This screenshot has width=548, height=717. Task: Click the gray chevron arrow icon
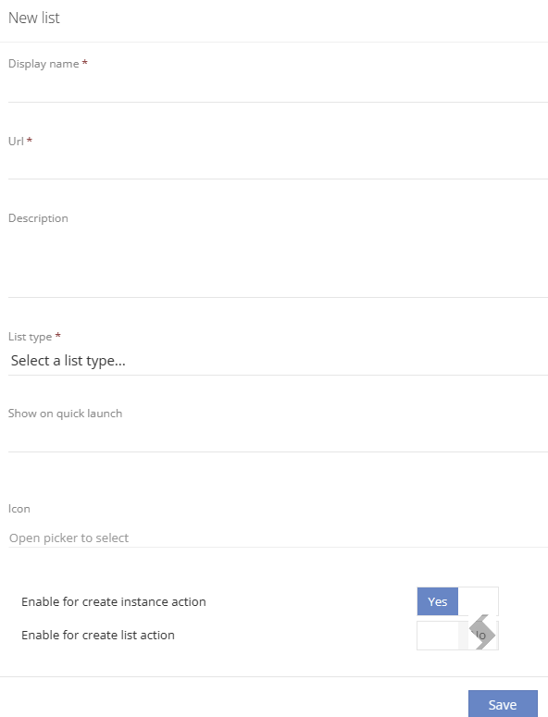click(x=482, y=632)
